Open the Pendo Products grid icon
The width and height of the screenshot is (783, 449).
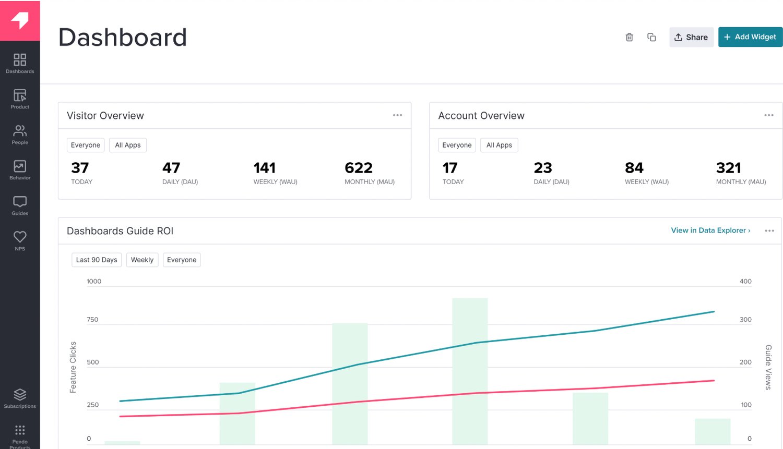[20, 430]
